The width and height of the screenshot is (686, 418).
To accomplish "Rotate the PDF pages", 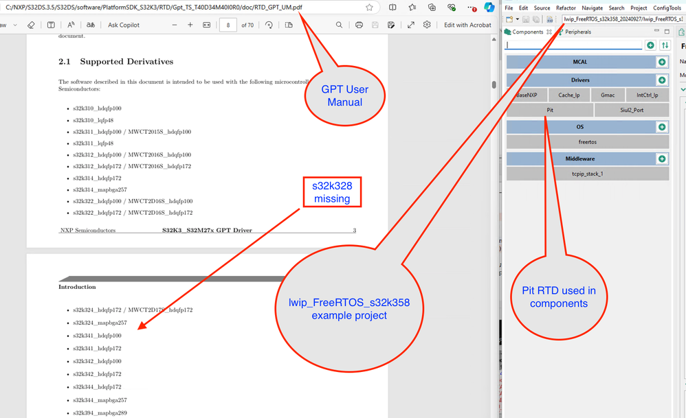I will coord(268,25).
